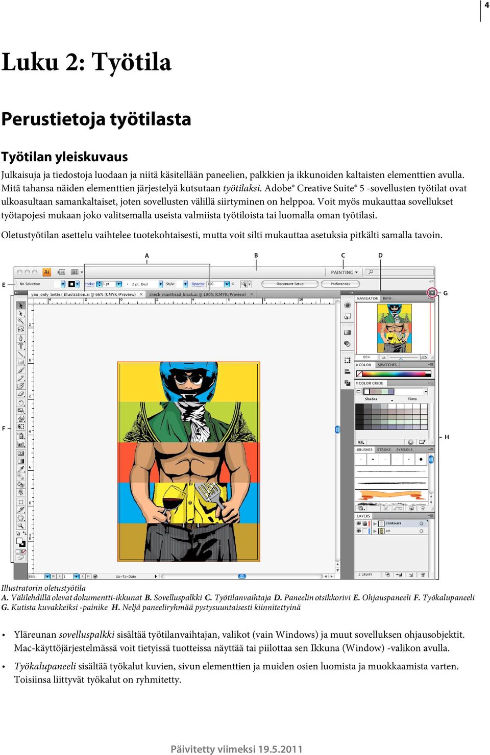
Task: Click the Preferences button
Action: tap(340, 284)
